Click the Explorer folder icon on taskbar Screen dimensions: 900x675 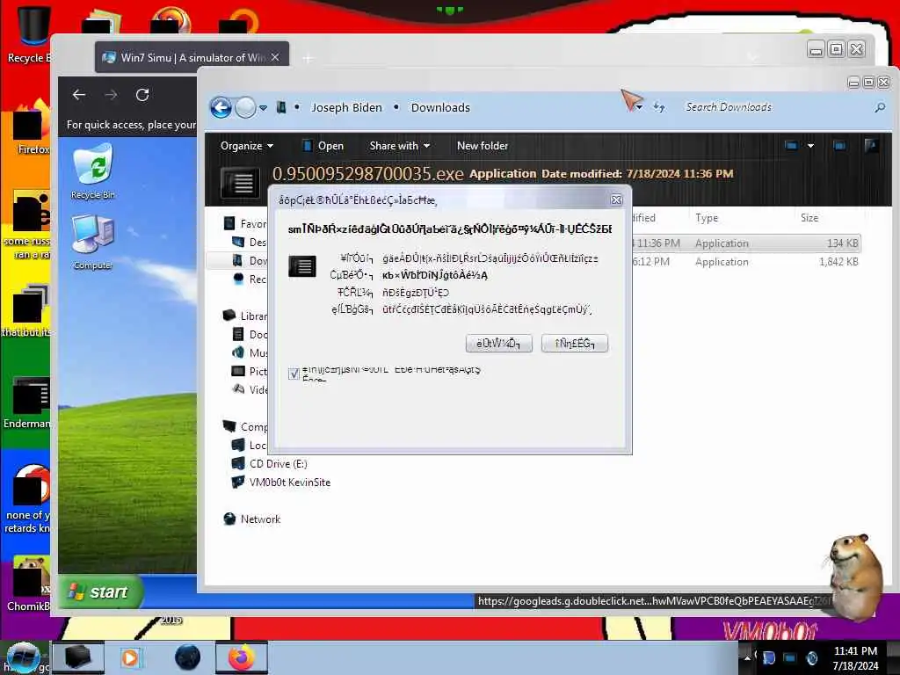(78, 657)
